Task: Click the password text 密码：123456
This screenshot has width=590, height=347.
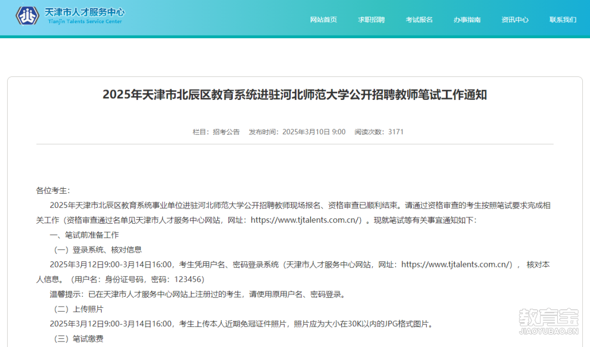Action: click(178, 279)
